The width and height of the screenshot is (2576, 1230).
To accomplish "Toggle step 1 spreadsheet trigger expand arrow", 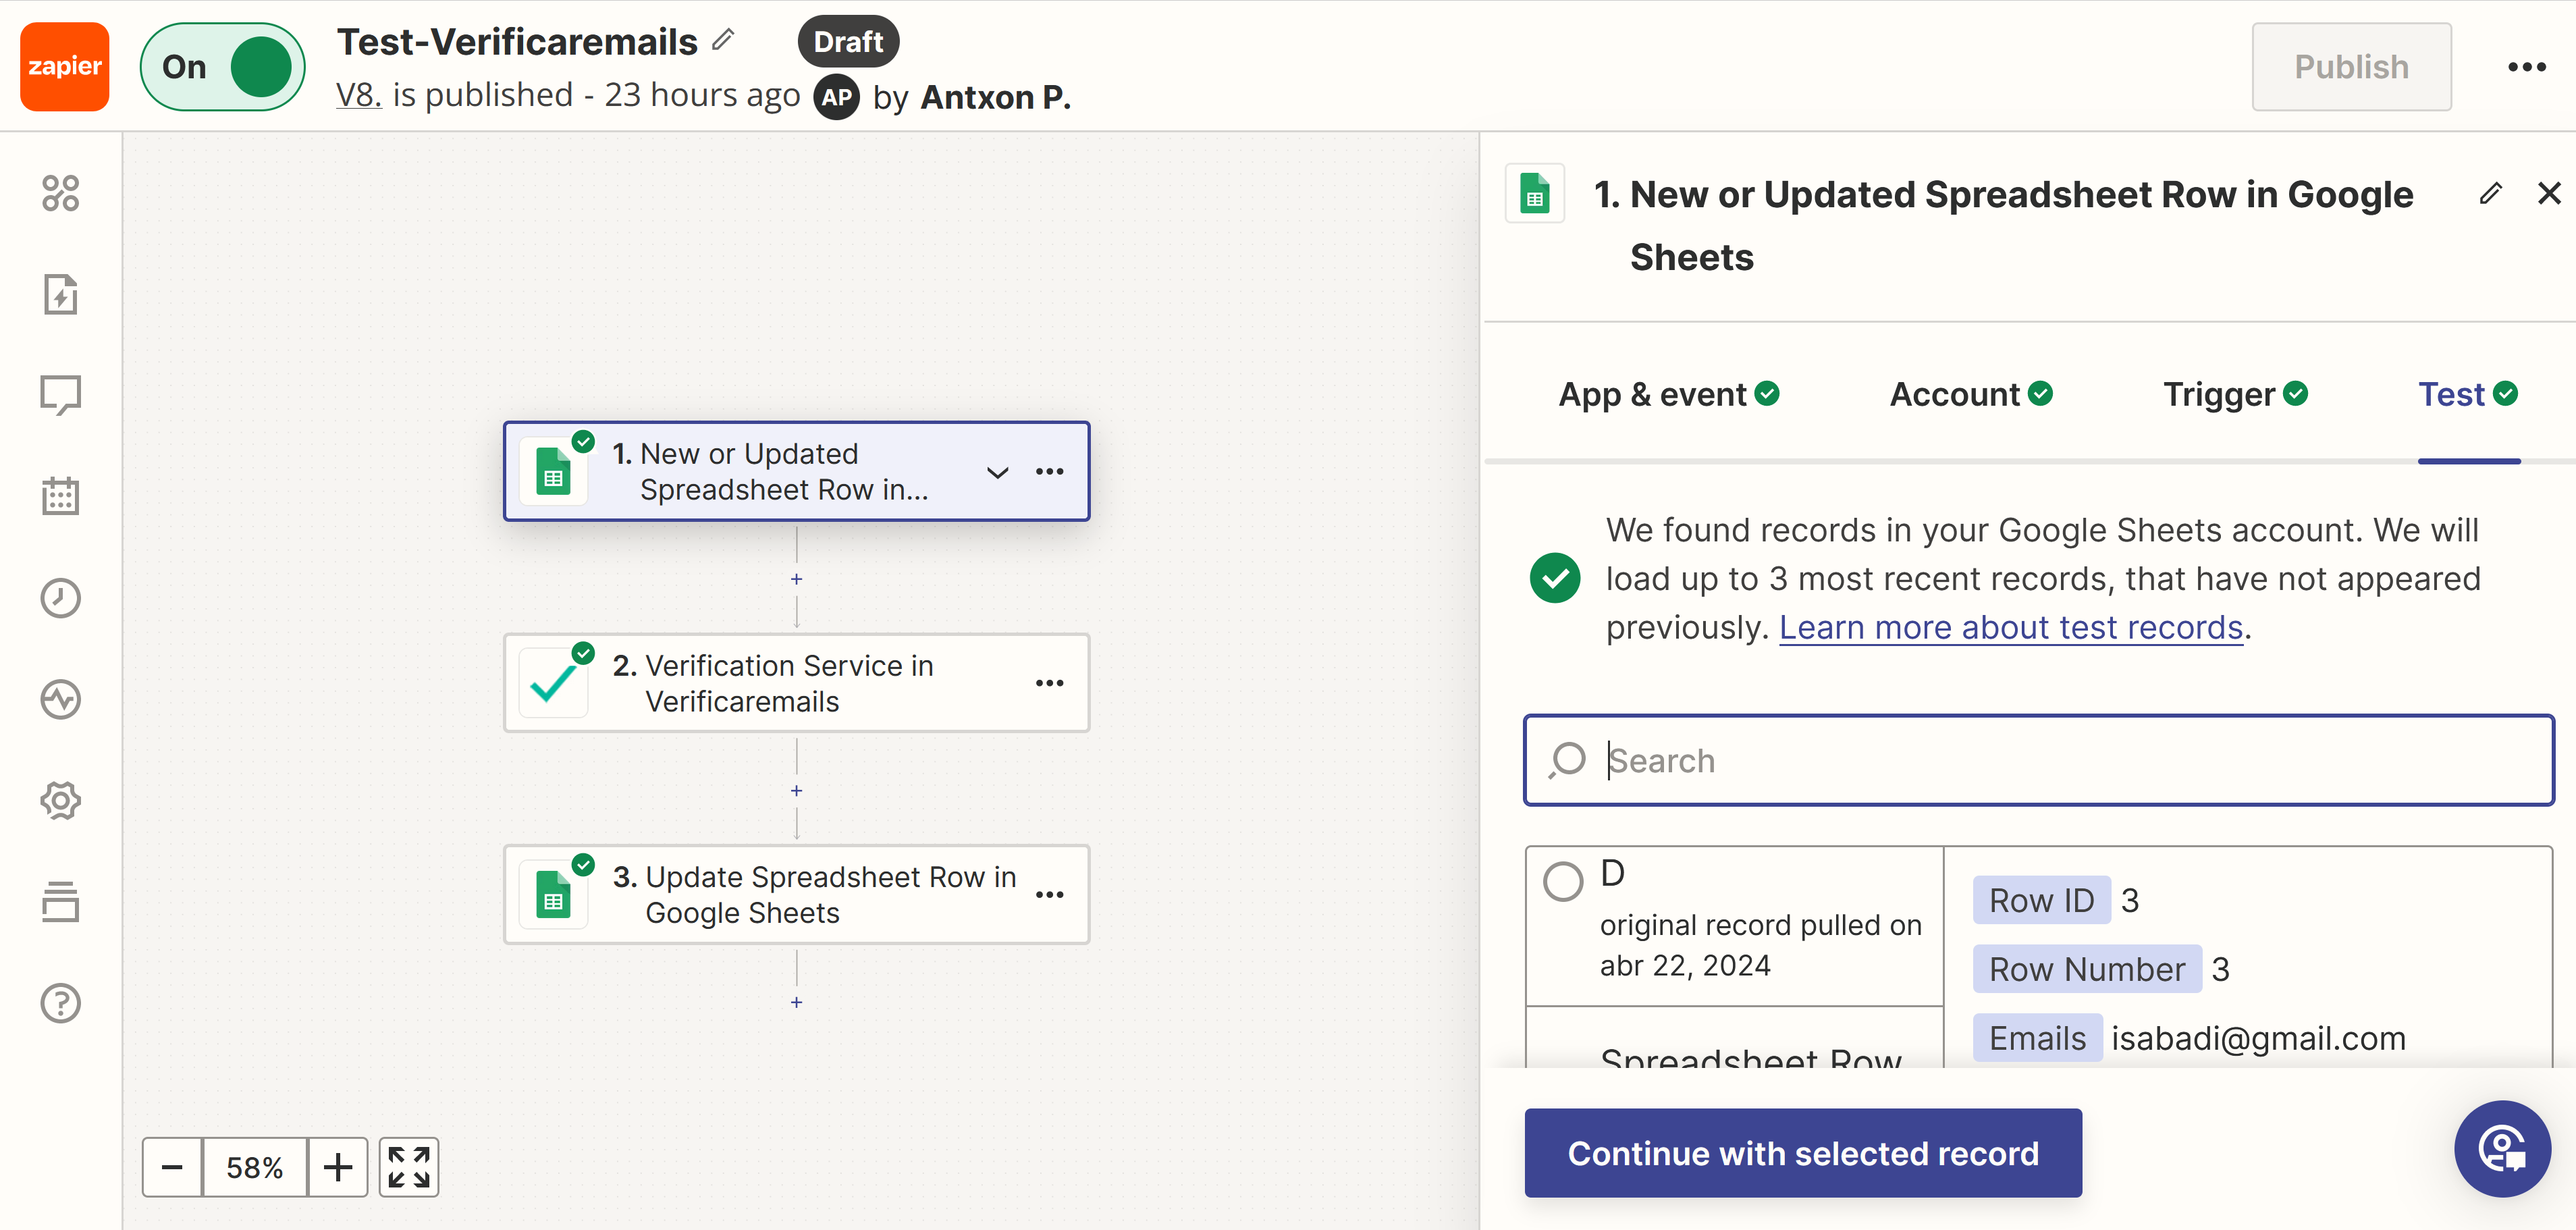I will pos(999,471).
